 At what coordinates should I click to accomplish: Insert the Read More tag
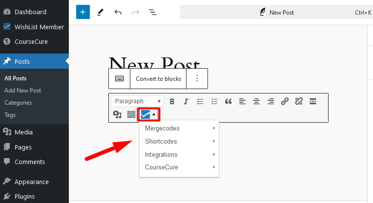(313, 101)
